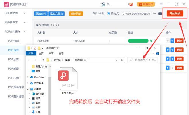This screenshot has width=189, height=115.
Task: Select PDF分割 in the sidebar
Action: (x=14, y=41)
